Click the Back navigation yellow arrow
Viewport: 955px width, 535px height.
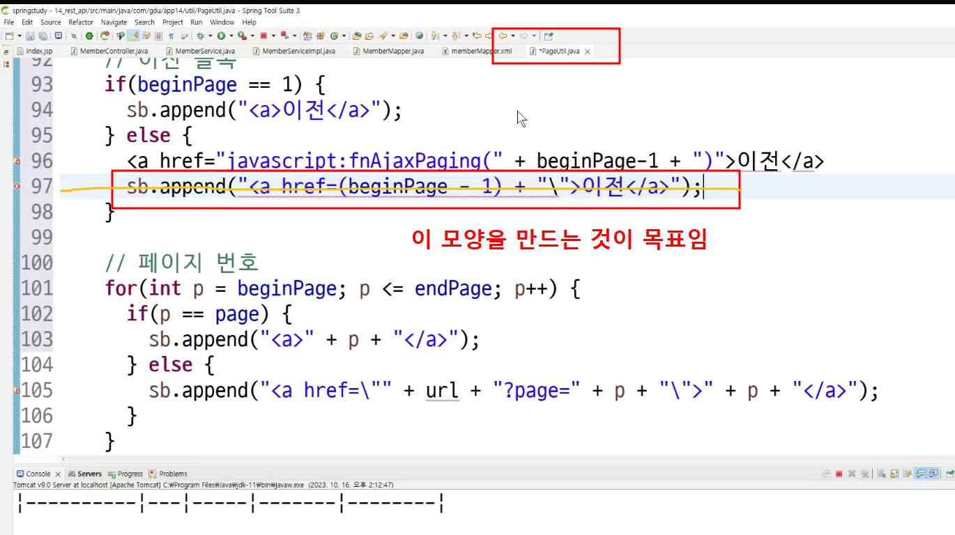pos(503,36)
